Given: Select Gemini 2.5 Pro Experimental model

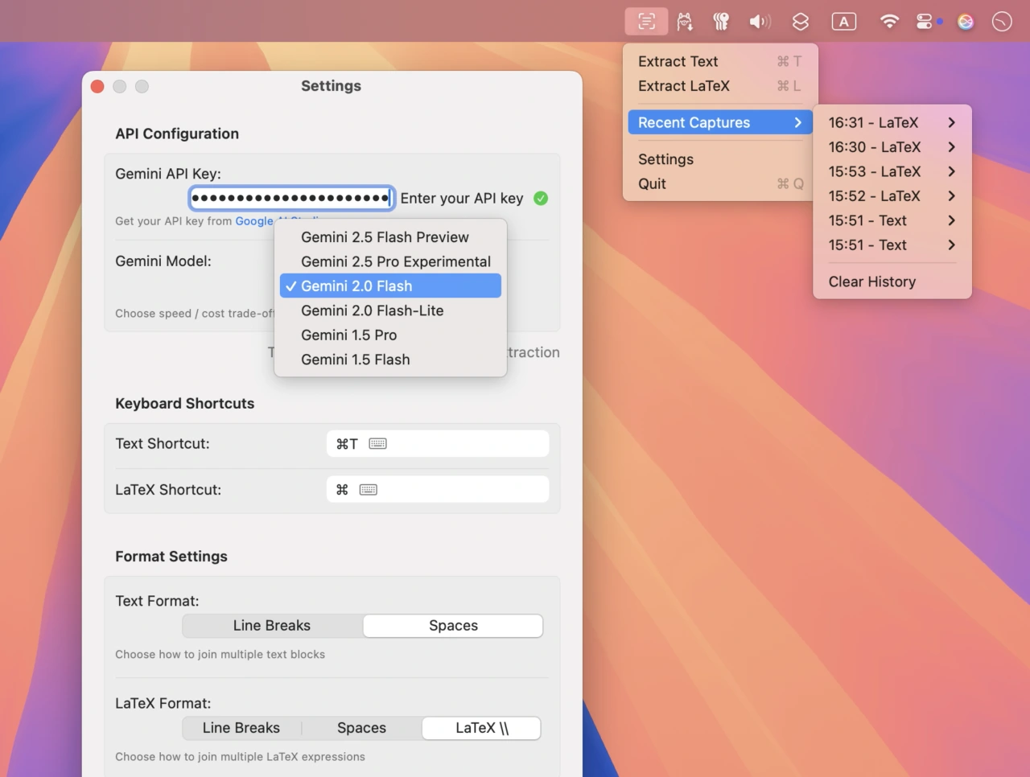Looking at the screenshot, I should point(395,261).
